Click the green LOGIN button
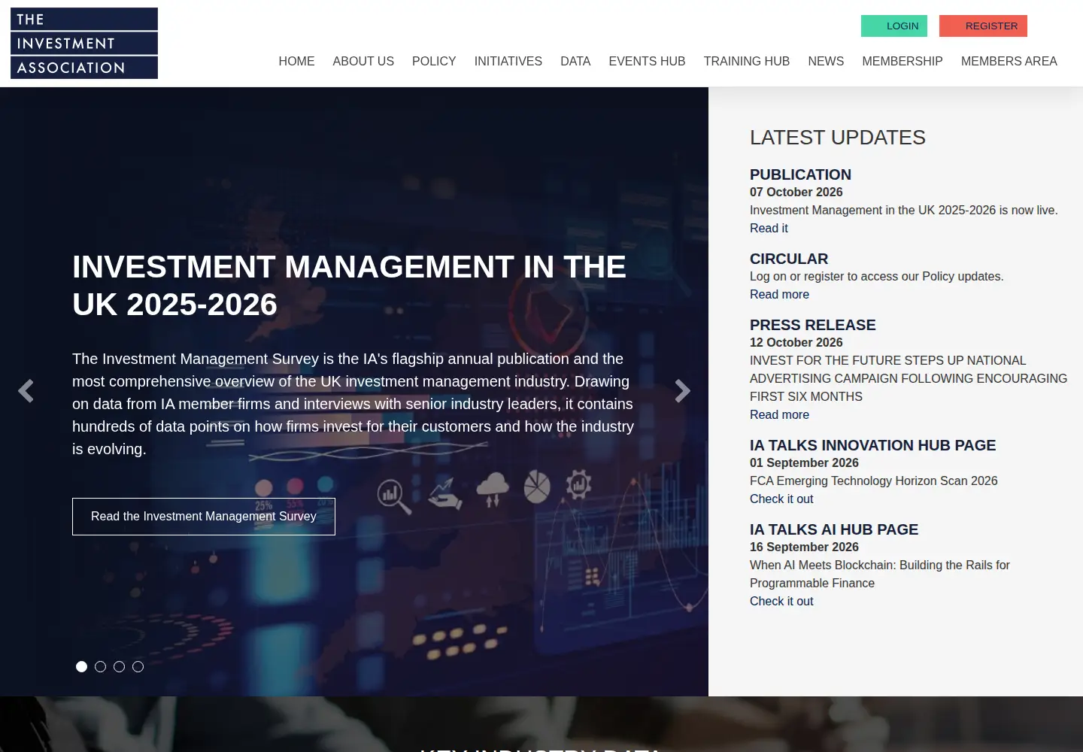This screenshot has width=1083, height=752. coord(894,26)
